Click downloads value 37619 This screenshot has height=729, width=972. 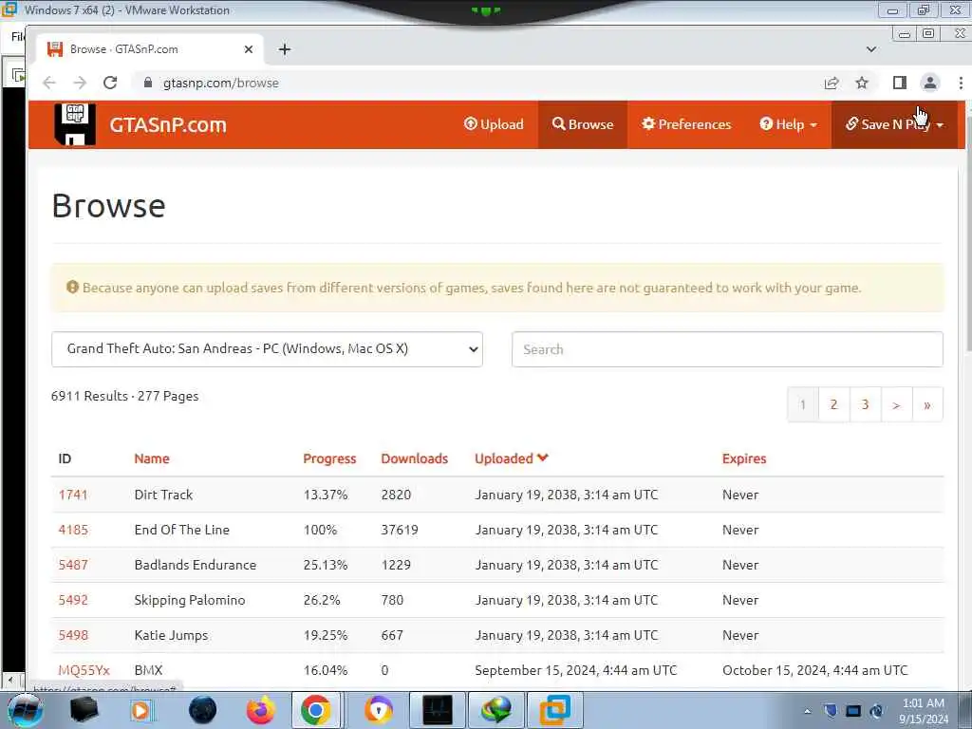[x=400, y=530]
